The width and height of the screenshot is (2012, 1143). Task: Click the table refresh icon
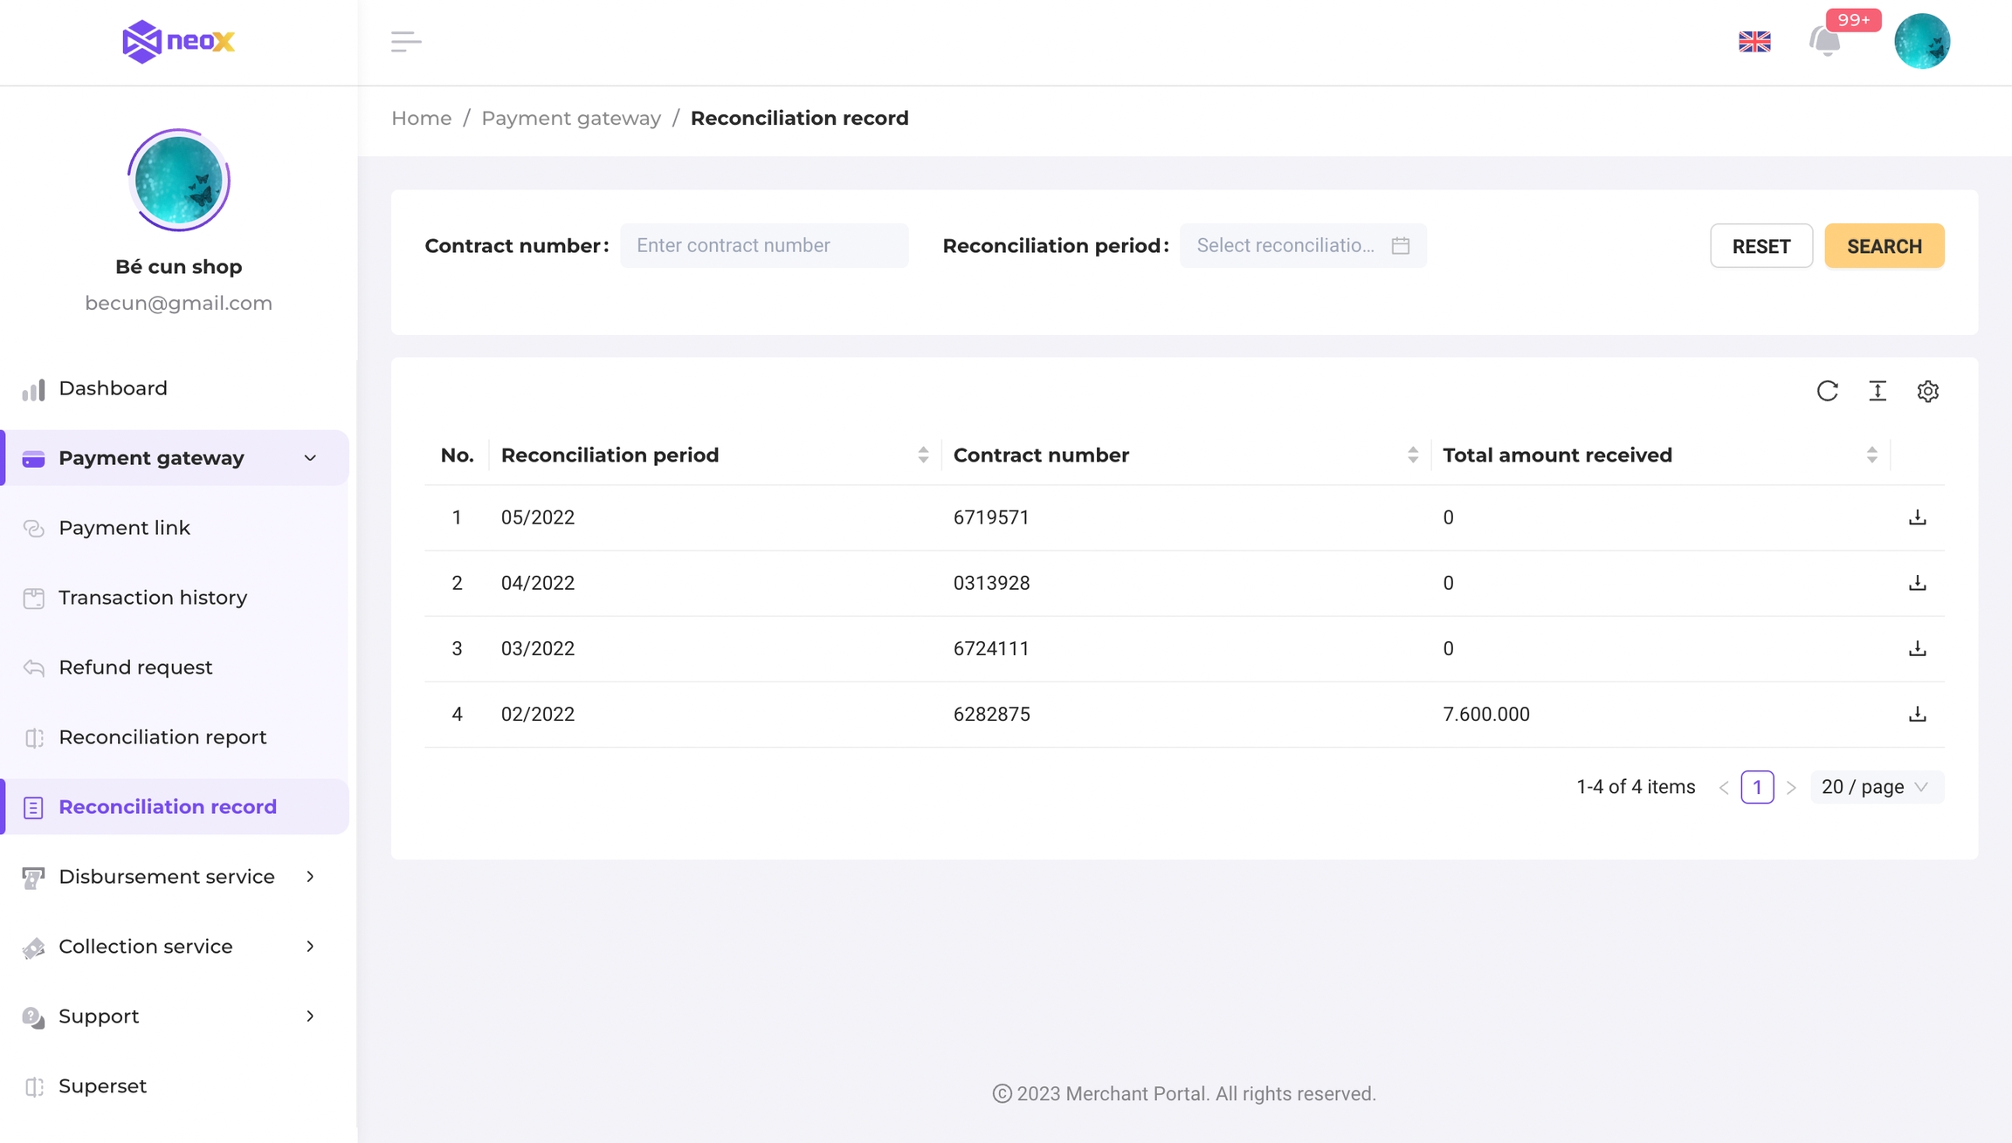[x=1827, y=391]
